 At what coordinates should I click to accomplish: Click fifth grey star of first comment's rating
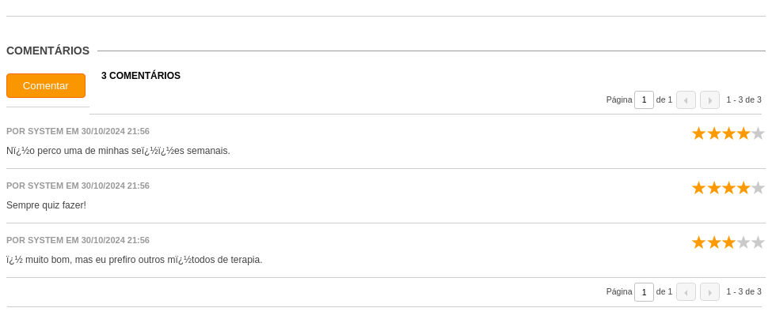(x=758, y=133)
